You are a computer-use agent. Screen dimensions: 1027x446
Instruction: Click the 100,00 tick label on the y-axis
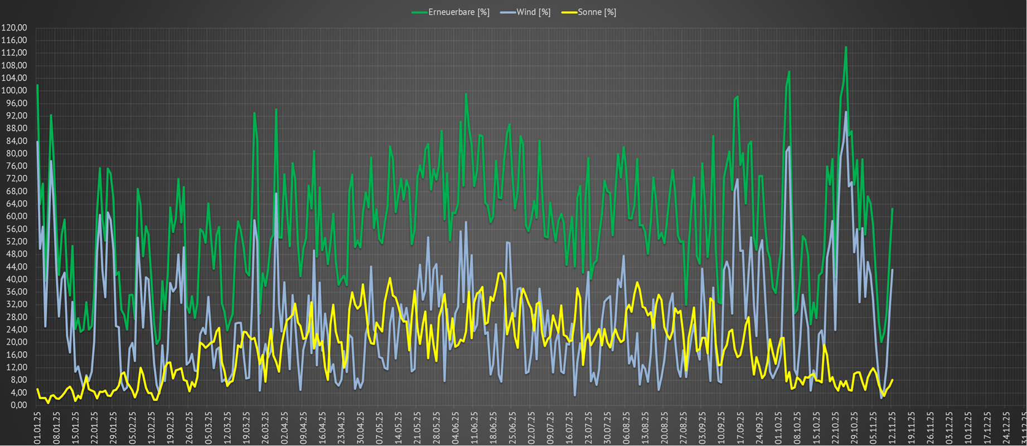click(14, 91)
